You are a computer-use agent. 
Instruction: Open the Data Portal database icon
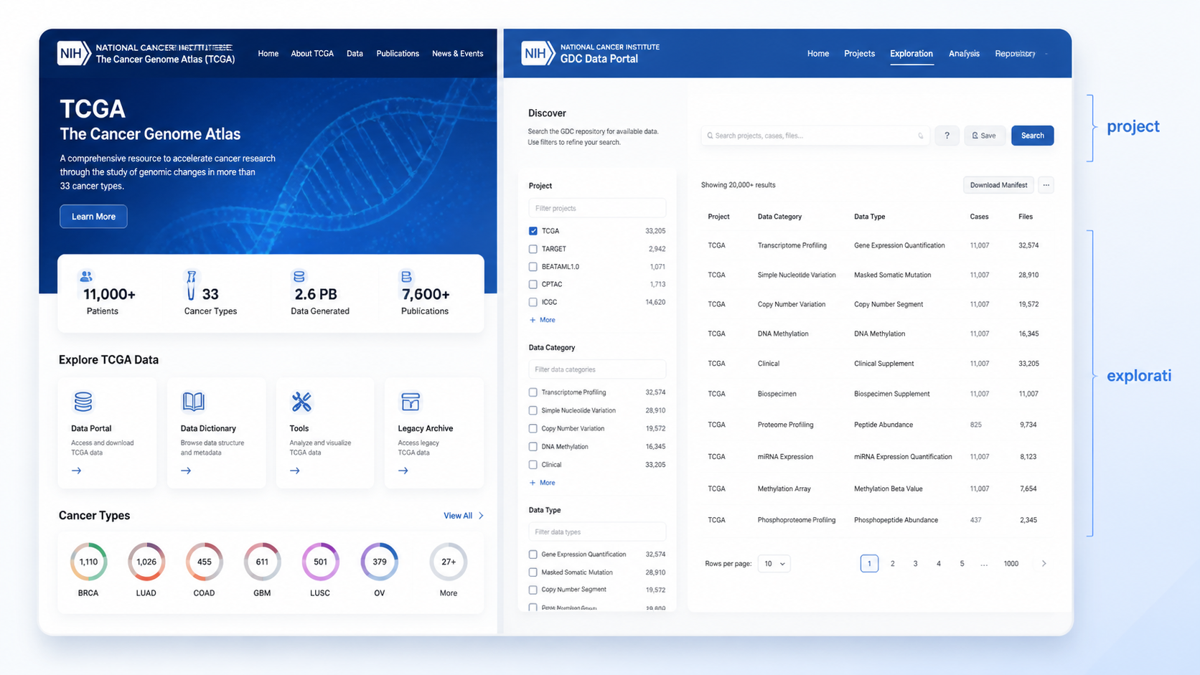point(83,402)
